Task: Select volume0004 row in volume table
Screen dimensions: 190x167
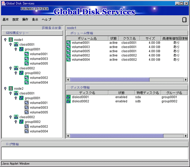Action: [127, 60]
